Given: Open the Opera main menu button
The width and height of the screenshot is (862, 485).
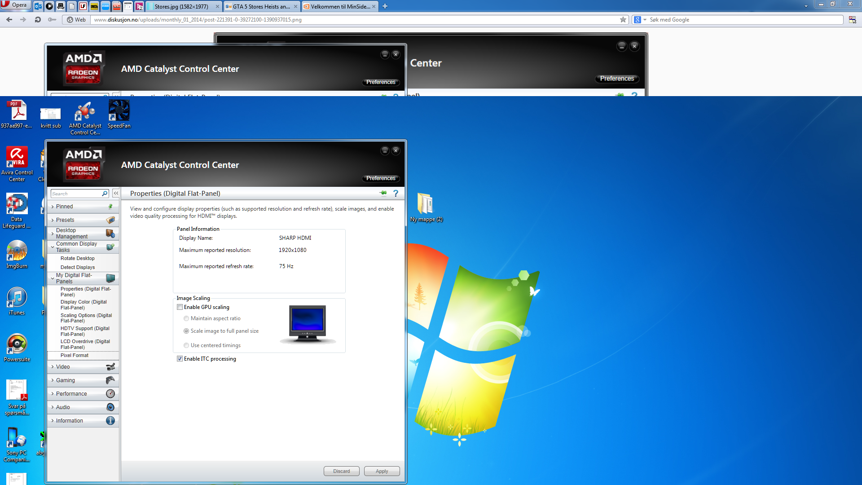Looking at the screenshot, I should (15, 5).
